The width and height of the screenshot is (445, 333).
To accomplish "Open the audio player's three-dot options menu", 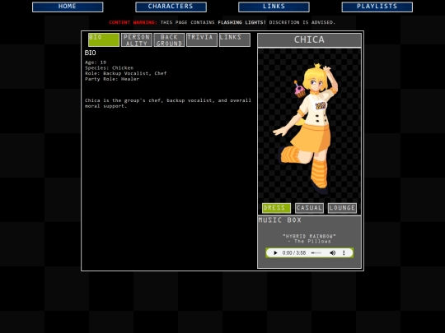I will [344, 253].
